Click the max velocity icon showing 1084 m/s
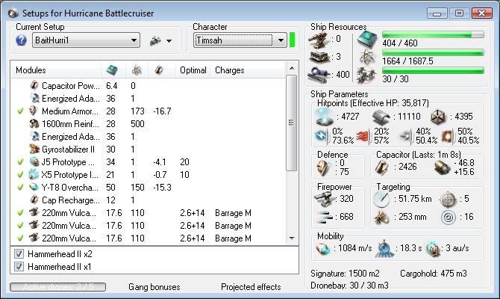The height and width of the screenshot is (299, 500). [323, 248]
